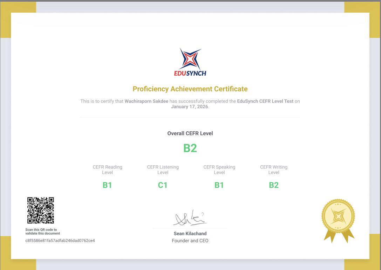Click the B1 score under CEFR Reading Level

(107, 185)
